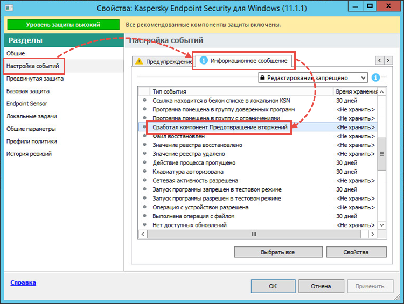This screenshot has height=304, width=404.
Task: Open the Общие section
Action: pos(16,53)
